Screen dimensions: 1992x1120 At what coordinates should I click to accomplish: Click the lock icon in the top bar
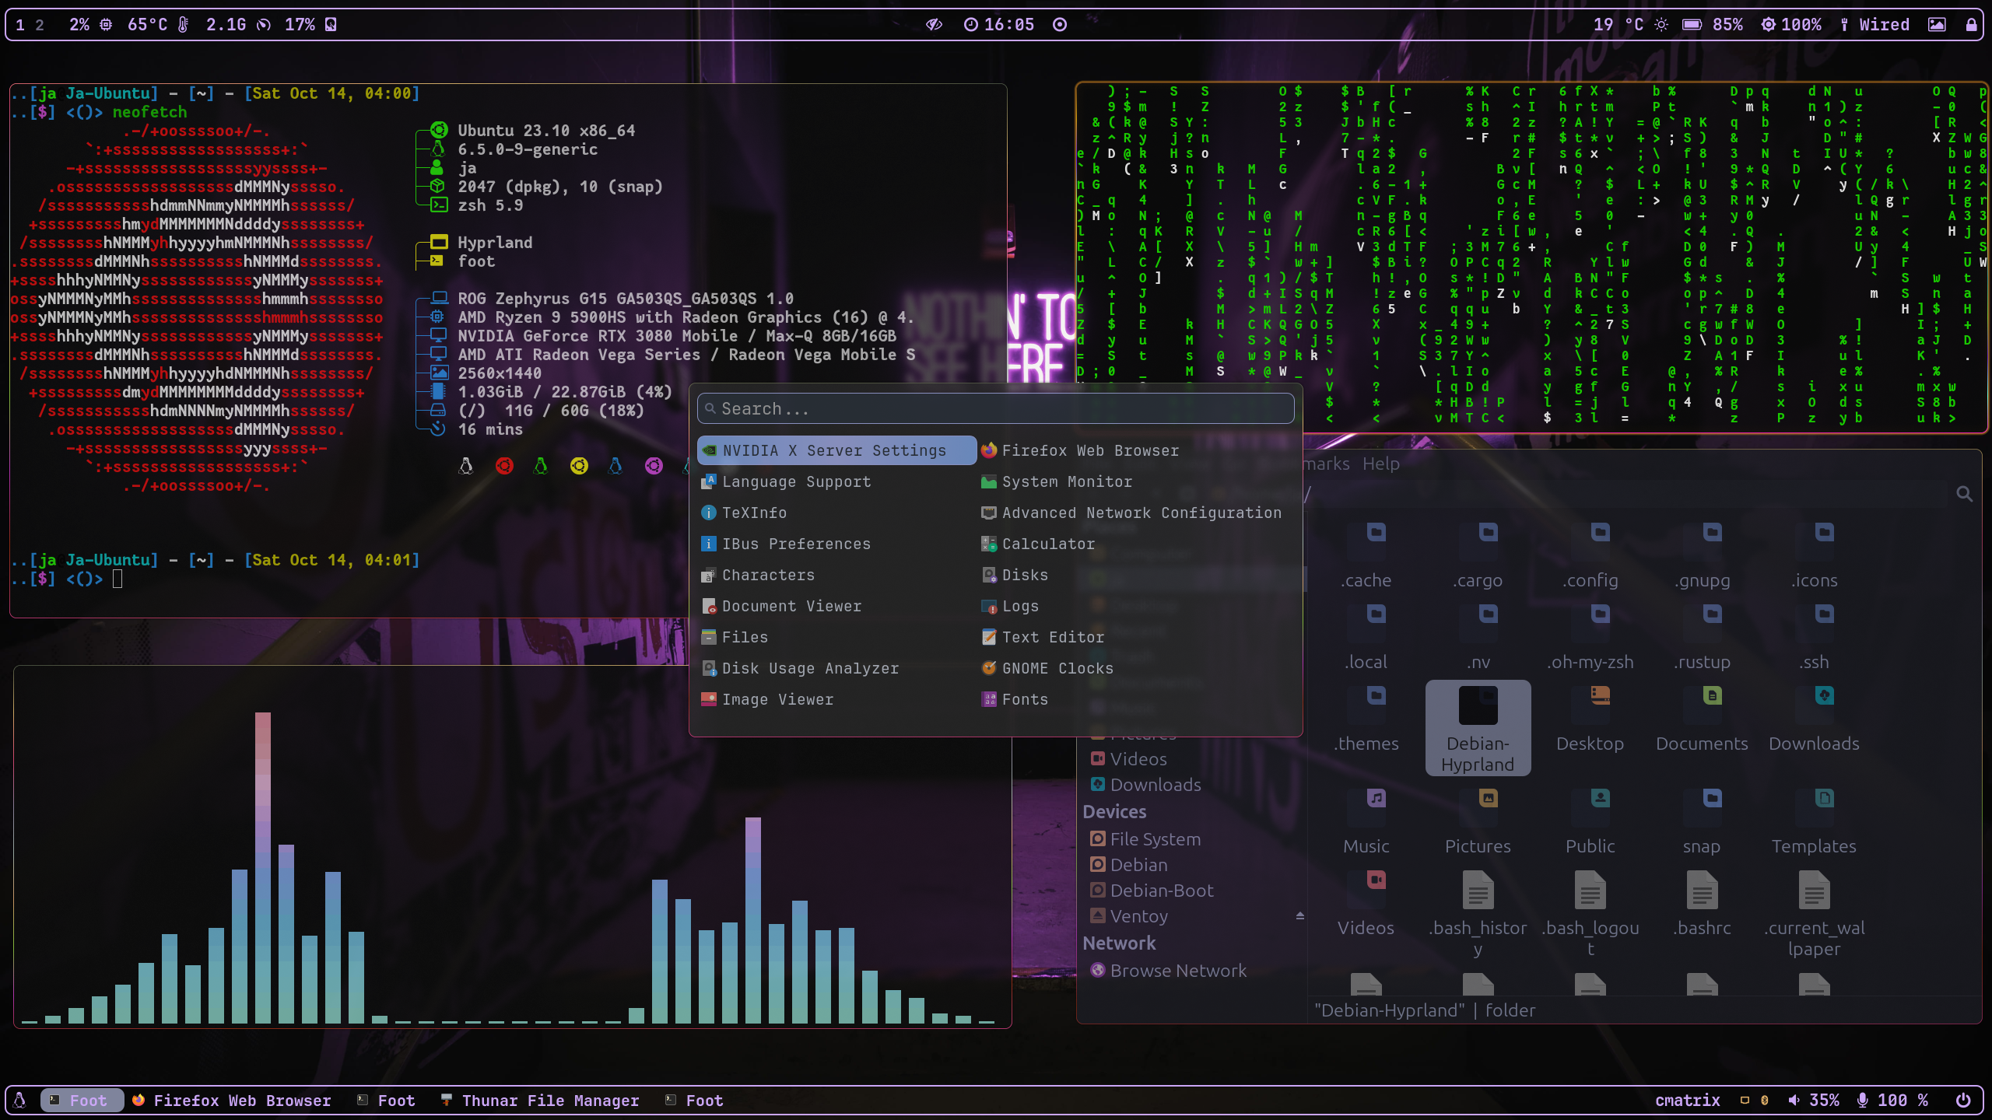[1971, 25]
